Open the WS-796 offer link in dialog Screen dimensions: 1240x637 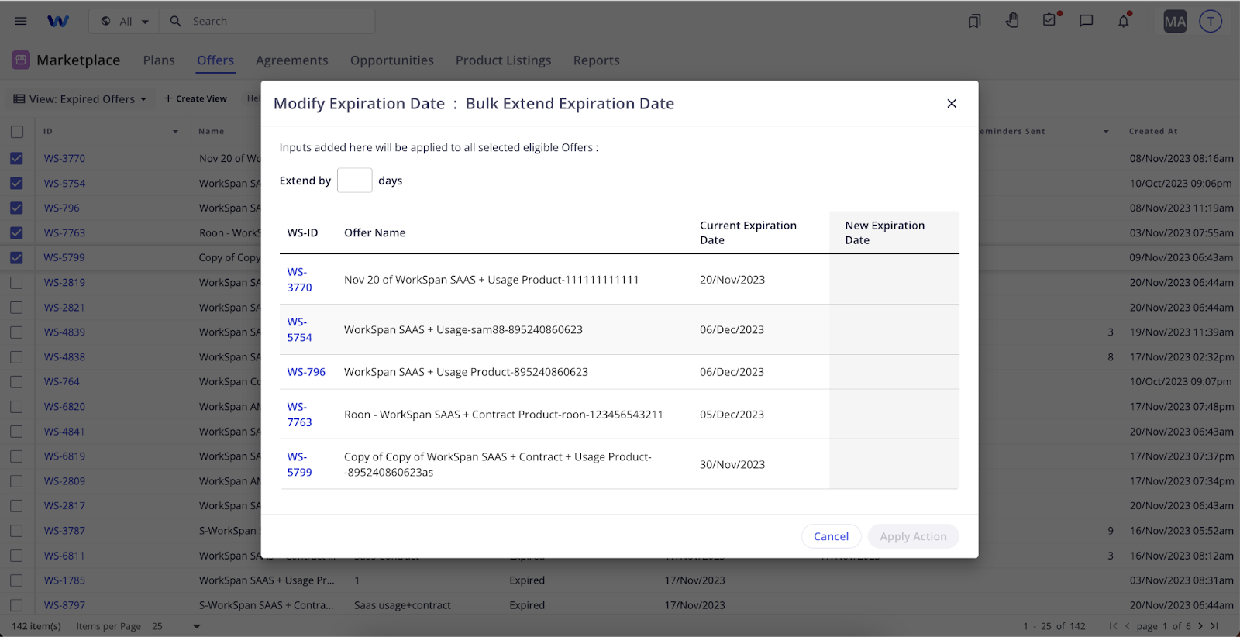(x=306, y=372)
